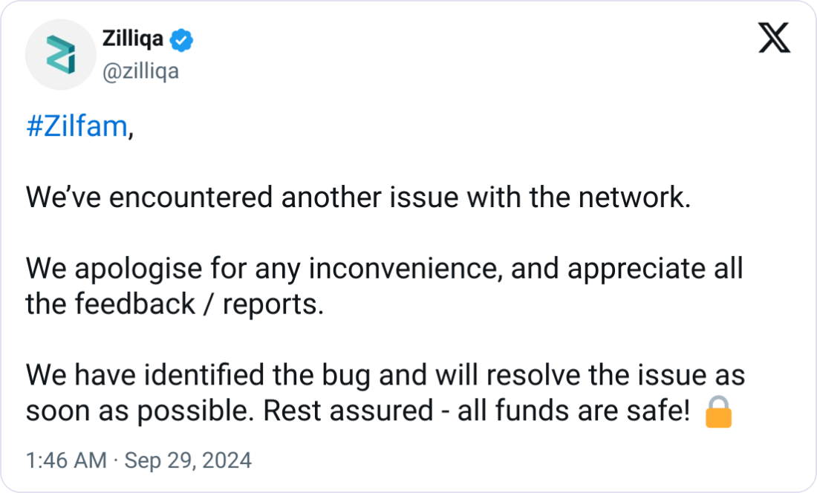Click the "the feedback / reports." line
Image resolution: width=817 pixels, height=493 pixels.
pos(175,304)
